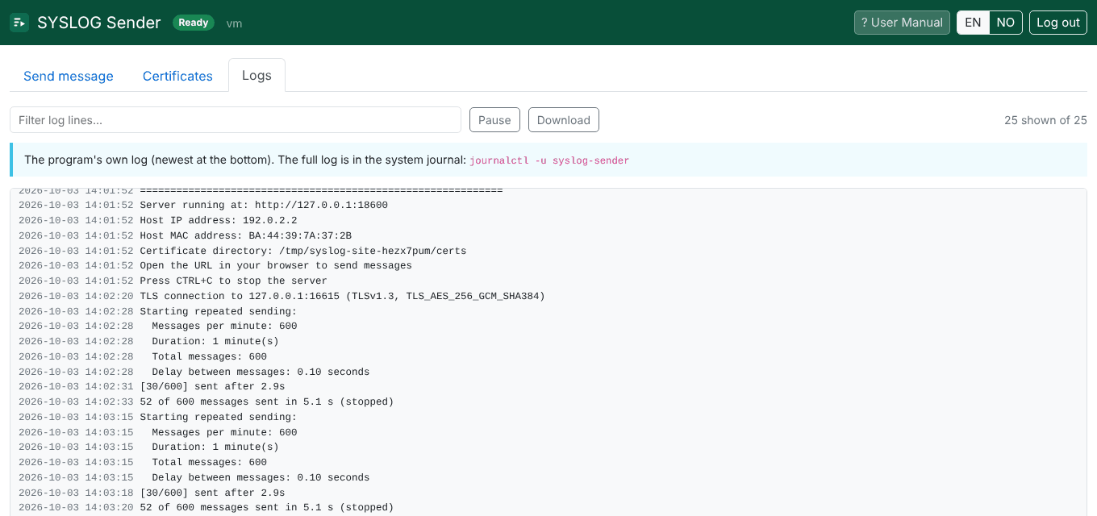The height and width of the screenshot is (516, 1097).
Task: Click the SYSLOG Sender logo icon
Action: point(19,23)
